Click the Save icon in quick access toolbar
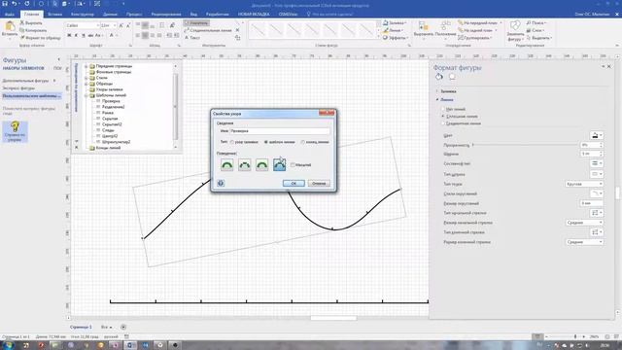This screenshot has width=622, height=350. [x=4, y=4]
